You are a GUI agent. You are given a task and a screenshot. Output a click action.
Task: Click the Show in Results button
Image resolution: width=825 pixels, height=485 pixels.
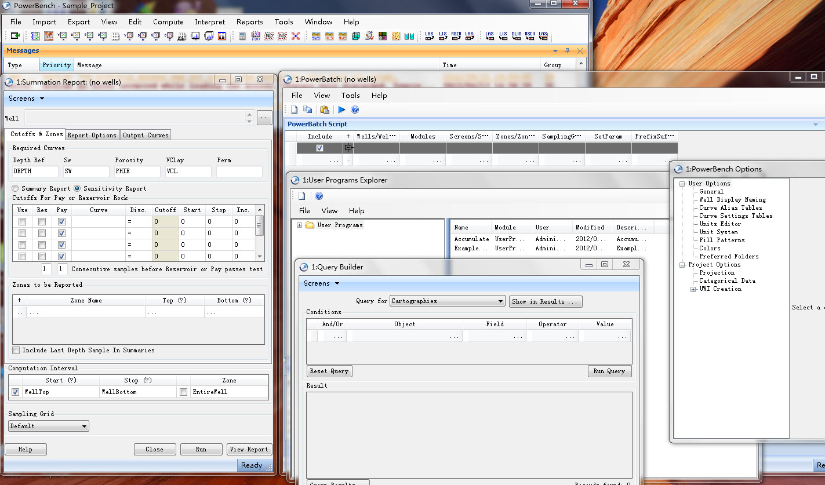(x=546, y=301)
